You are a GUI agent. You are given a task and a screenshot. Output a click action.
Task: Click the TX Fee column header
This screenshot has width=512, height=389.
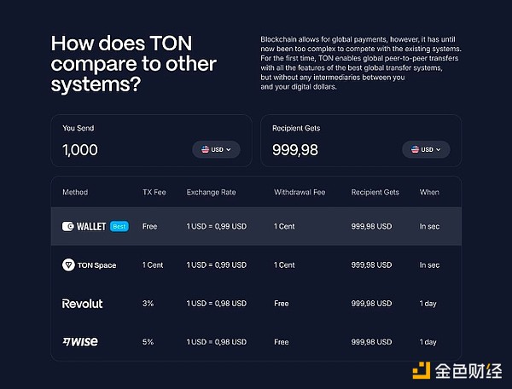tap(154, 193)
